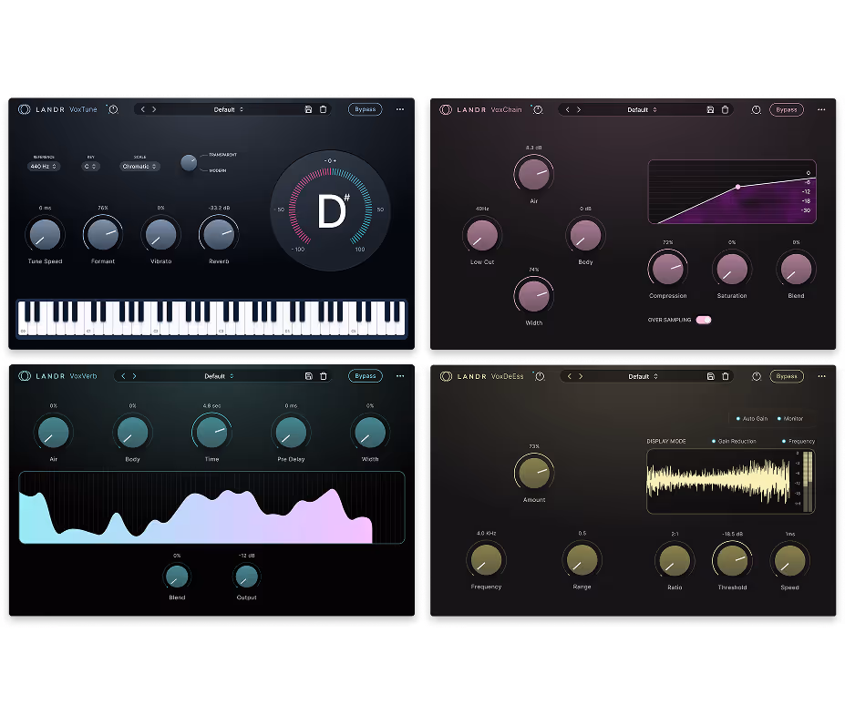Screen dimensions: 845x715
Task: Toggle Over Sampling switch in VoxChain
Action: click(704, 320)
